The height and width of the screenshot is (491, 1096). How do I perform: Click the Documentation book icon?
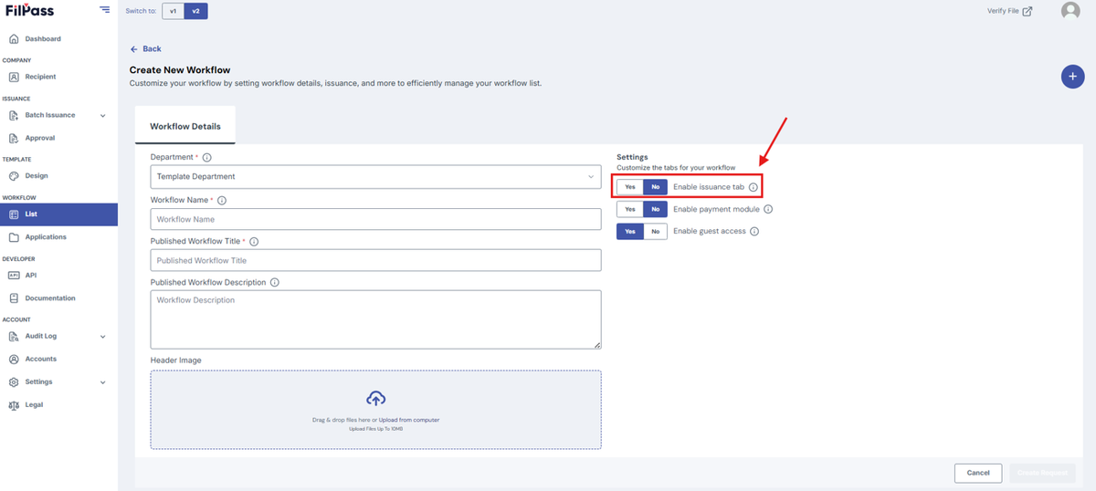coord(14,298)
